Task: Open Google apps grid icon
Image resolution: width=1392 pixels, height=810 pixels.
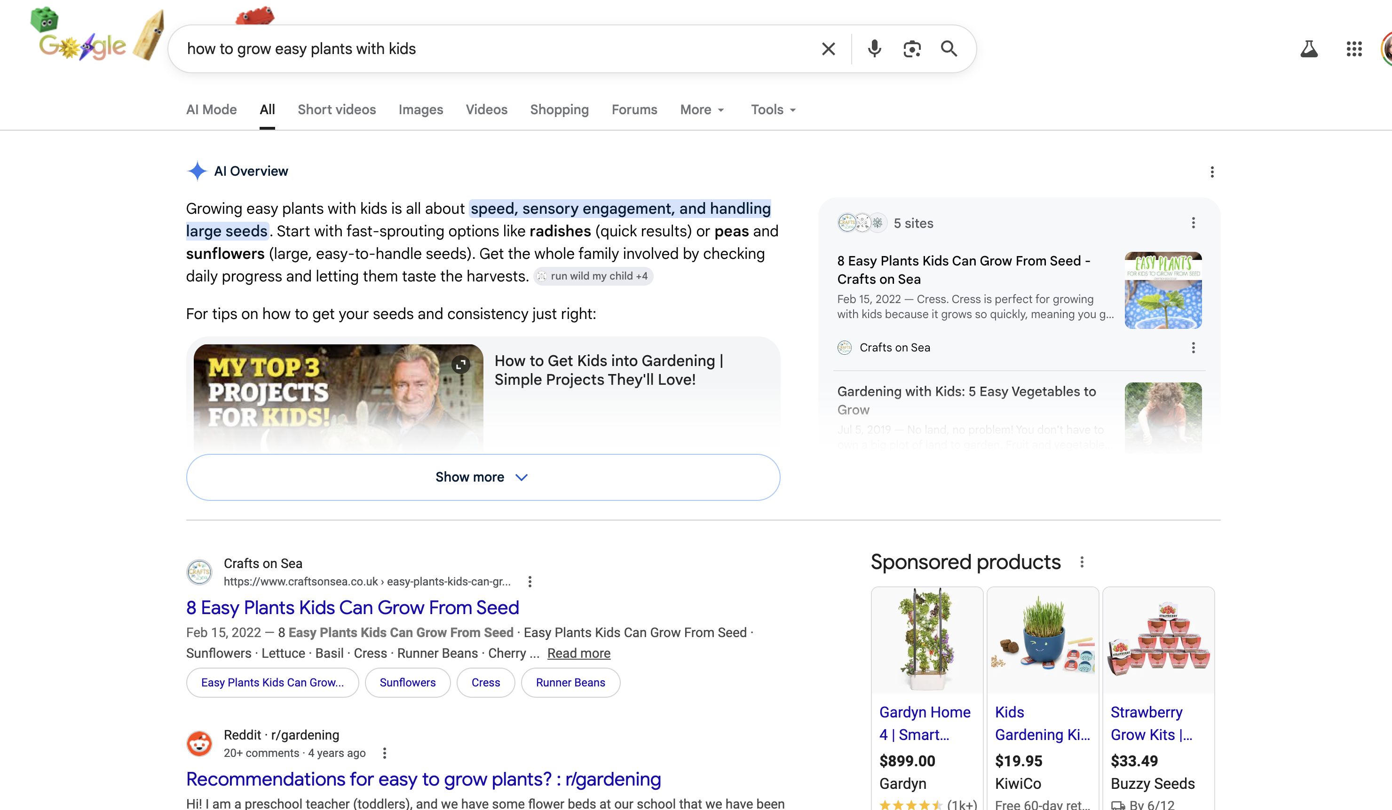Action: [x=1354, y=48]
